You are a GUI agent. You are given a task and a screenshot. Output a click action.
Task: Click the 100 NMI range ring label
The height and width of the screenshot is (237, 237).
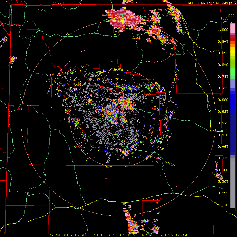(118, 21)
